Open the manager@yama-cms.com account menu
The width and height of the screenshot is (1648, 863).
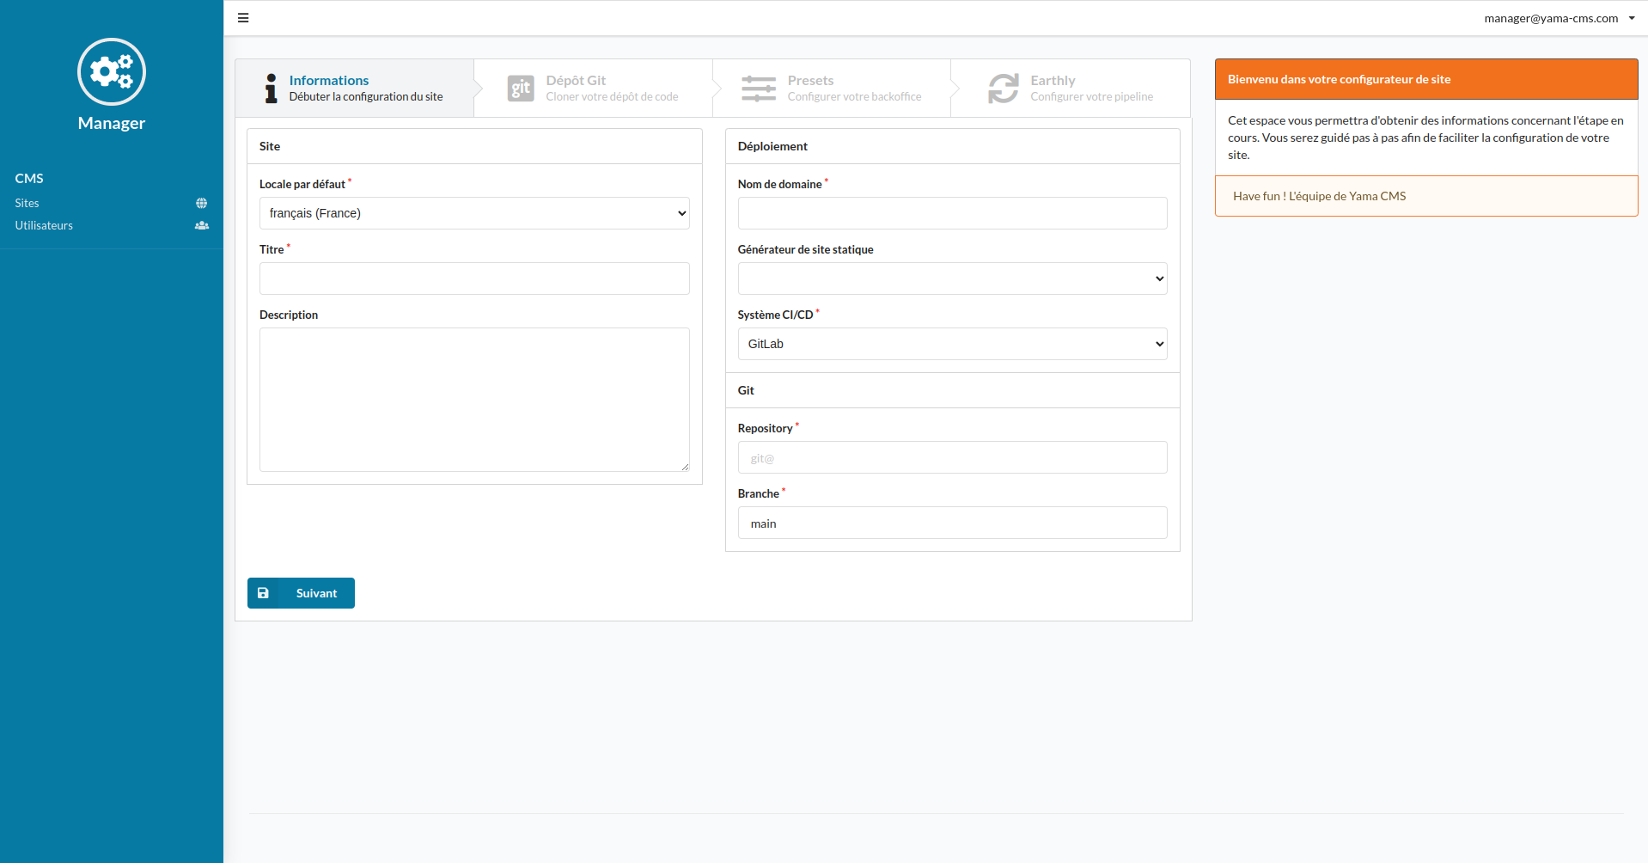coord(1559,18)
